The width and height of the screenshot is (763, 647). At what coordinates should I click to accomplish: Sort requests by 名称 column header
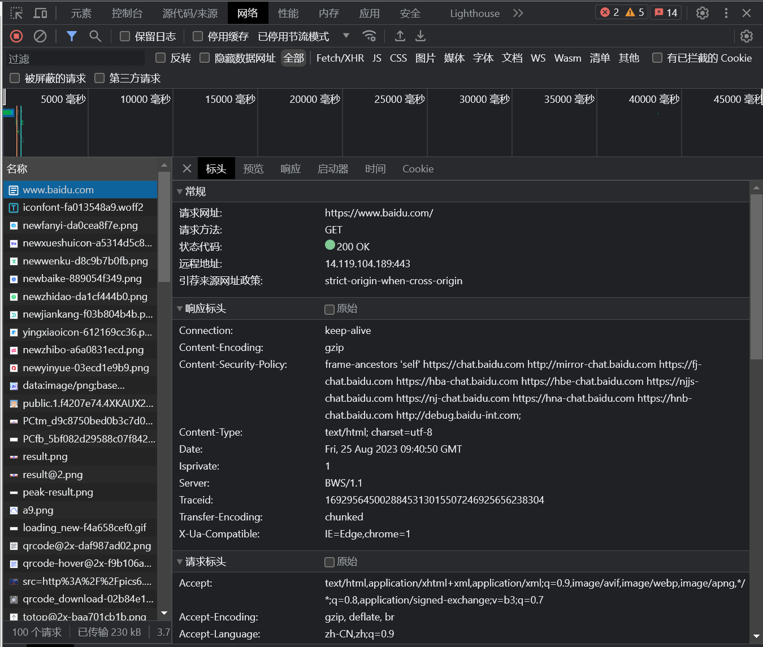pos(80,168)
